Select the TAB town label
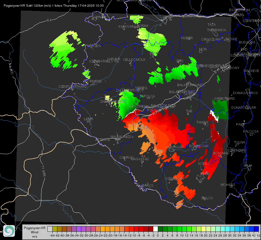 coord(189,111)
